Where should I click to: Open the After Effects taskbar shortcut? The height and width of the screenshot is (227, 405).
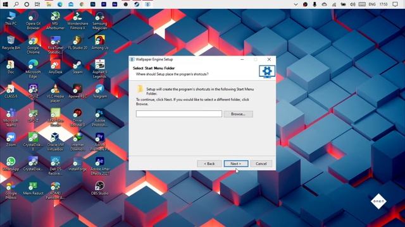(x=115, y=4)
